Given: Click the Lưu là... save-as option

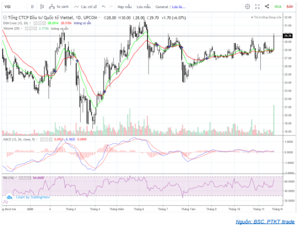Looking at the screenshot, I should [x=179, y=7].
